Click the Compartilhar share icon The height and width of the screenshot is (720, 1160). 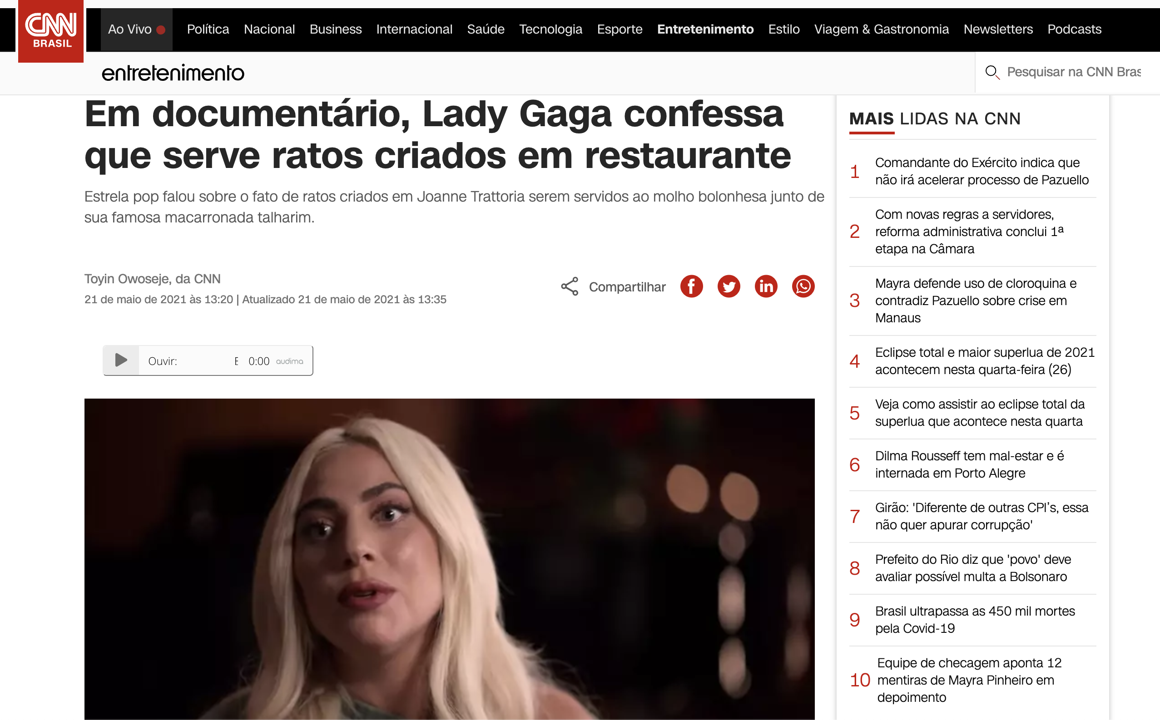click(x=569, y=286)
